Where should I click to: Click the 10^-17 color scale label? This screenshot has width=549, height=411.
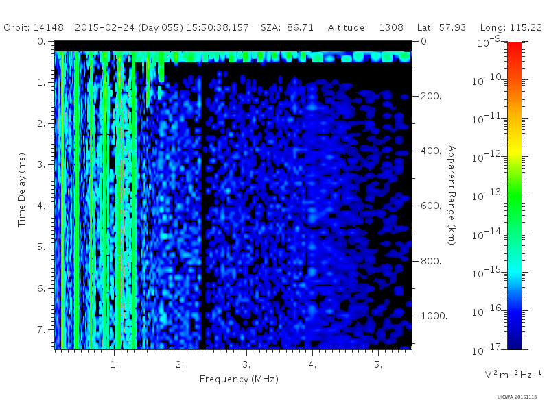pos(486,349)
